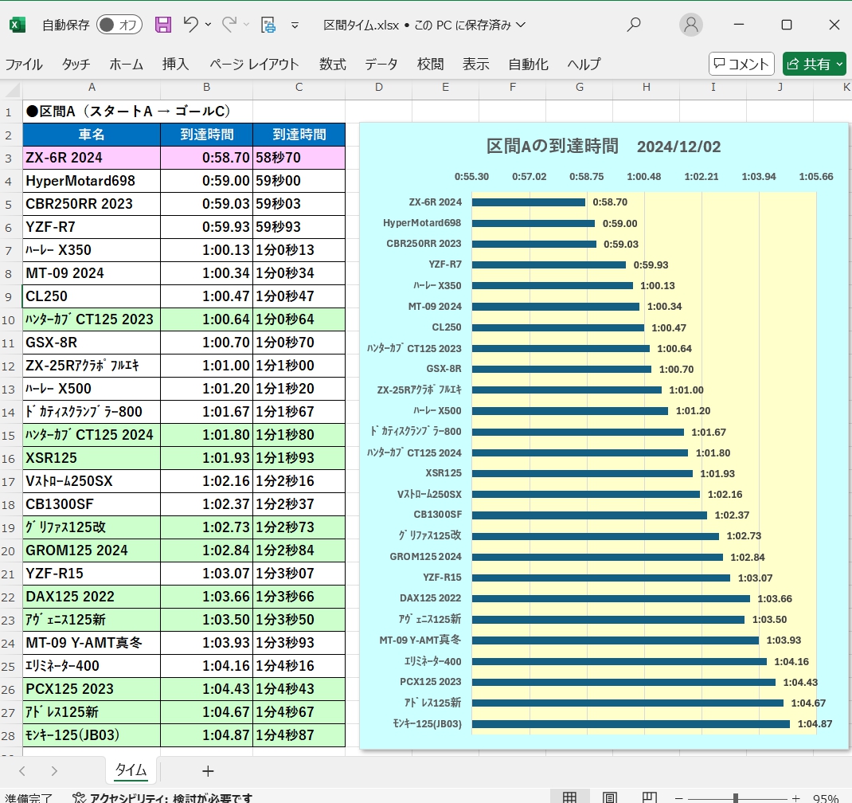Select column D header
Image resolution: width=852 pixels, height=803 pixels.
pyautogui.click(x=379, y=87)
